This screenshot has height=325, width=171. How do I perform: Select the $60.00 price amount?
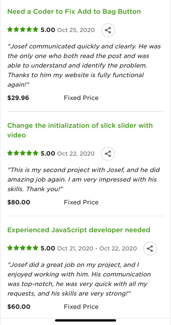(x=19, y=307)
